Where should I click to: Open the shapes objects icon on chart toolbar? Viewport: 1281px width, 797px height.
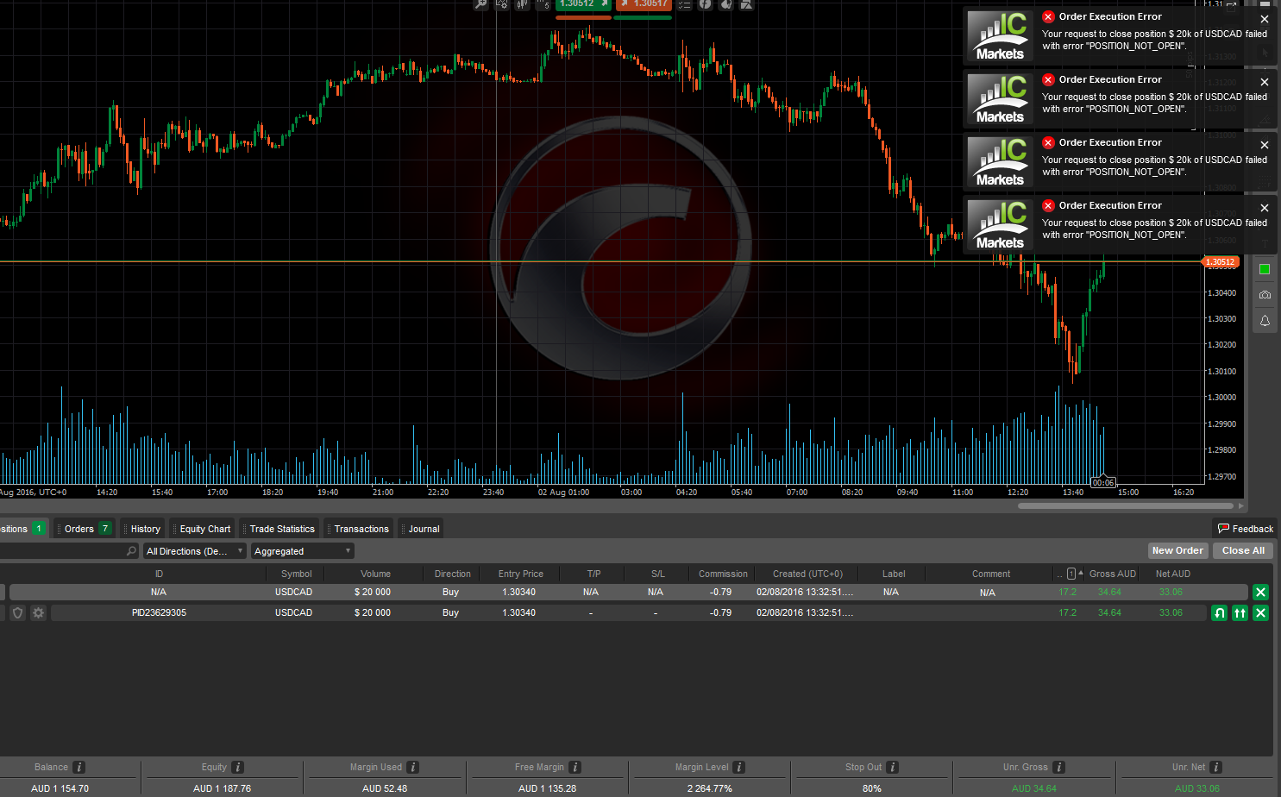[747, 4]
